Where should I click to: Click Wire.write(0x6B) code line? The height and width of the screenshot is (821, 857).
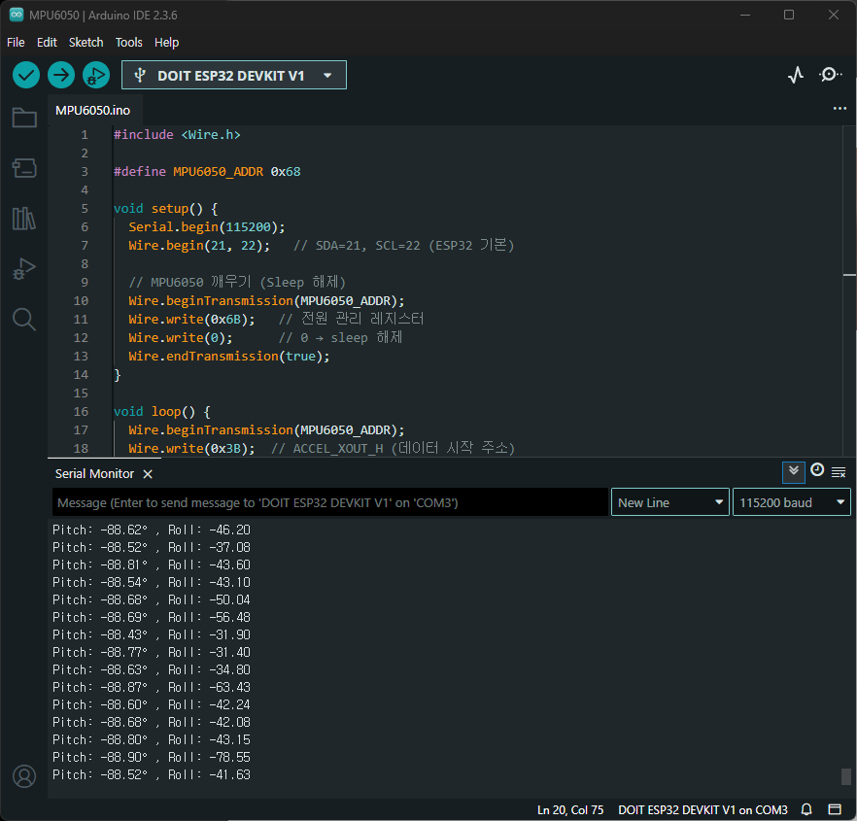point(191,320)
